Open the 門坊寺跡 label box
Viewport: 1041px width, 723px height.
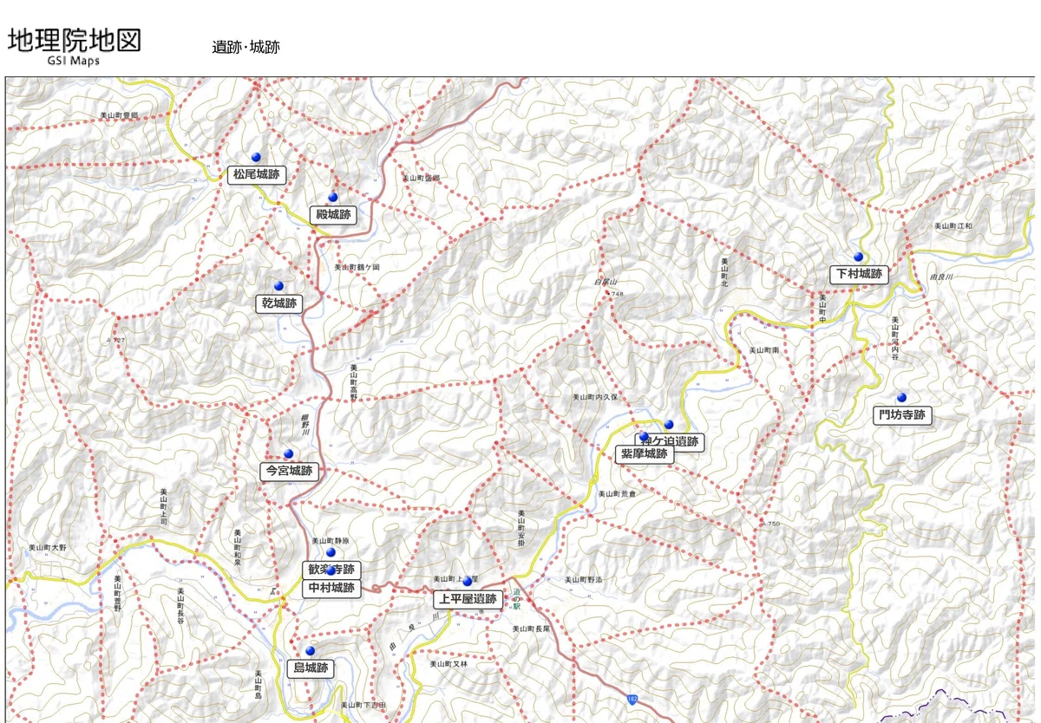point(902,415)
